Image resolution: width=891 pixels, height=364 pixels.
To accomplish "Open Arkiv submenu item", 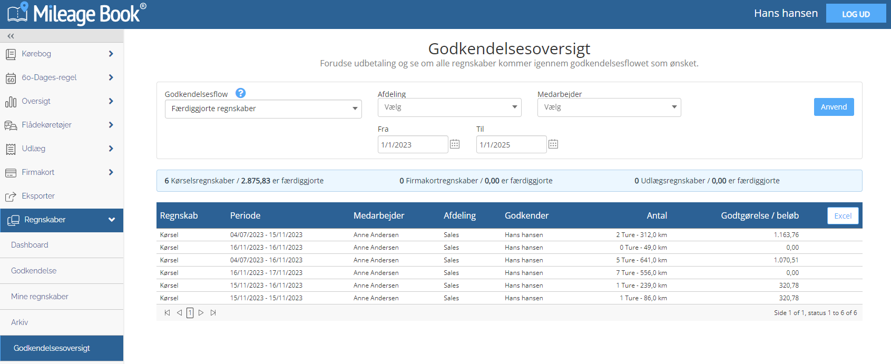I will (62, 322).
